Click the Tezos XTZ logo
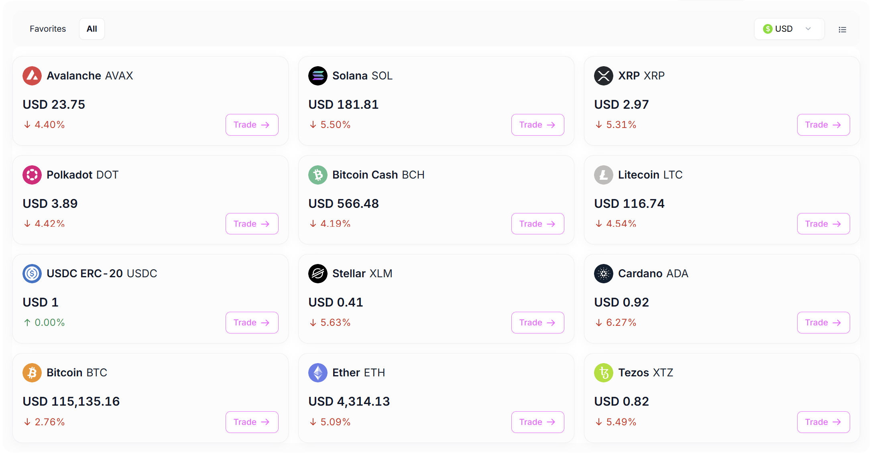Image resolution: width=873 pixels, height=455 pixels. pyautogui.click(x=604, y=373)
